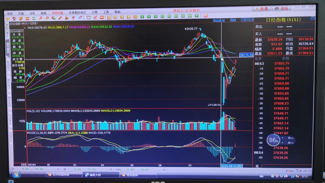Open the 东吴期货专栏 menu

77,13
